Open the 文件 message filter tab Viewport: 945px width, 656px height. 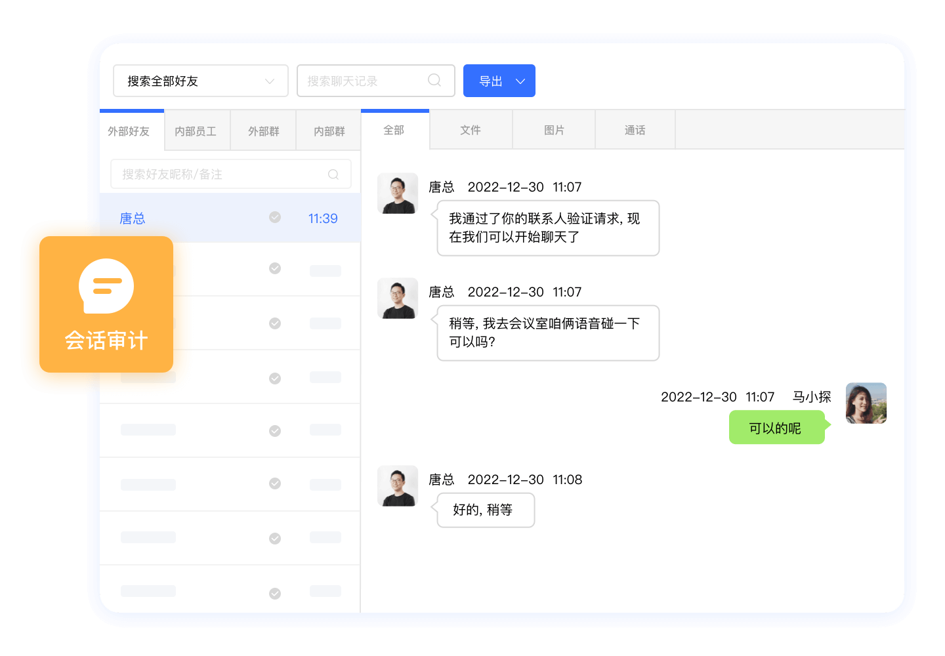[471, 130]
